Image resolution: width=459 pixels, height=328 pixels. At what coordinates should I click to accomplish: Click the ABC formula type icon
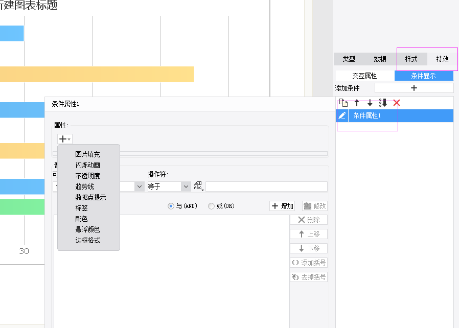point(198,186)
